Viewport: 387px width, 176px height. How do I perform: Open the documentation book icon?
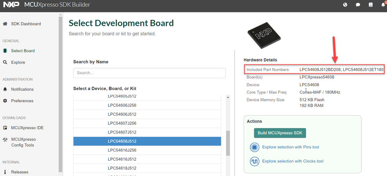pyautogui.click(x=371, y=5)
